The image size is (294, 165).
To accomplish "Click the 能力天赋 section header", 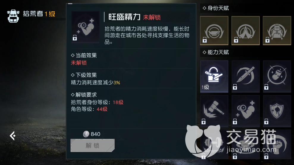I will [216, 52].
